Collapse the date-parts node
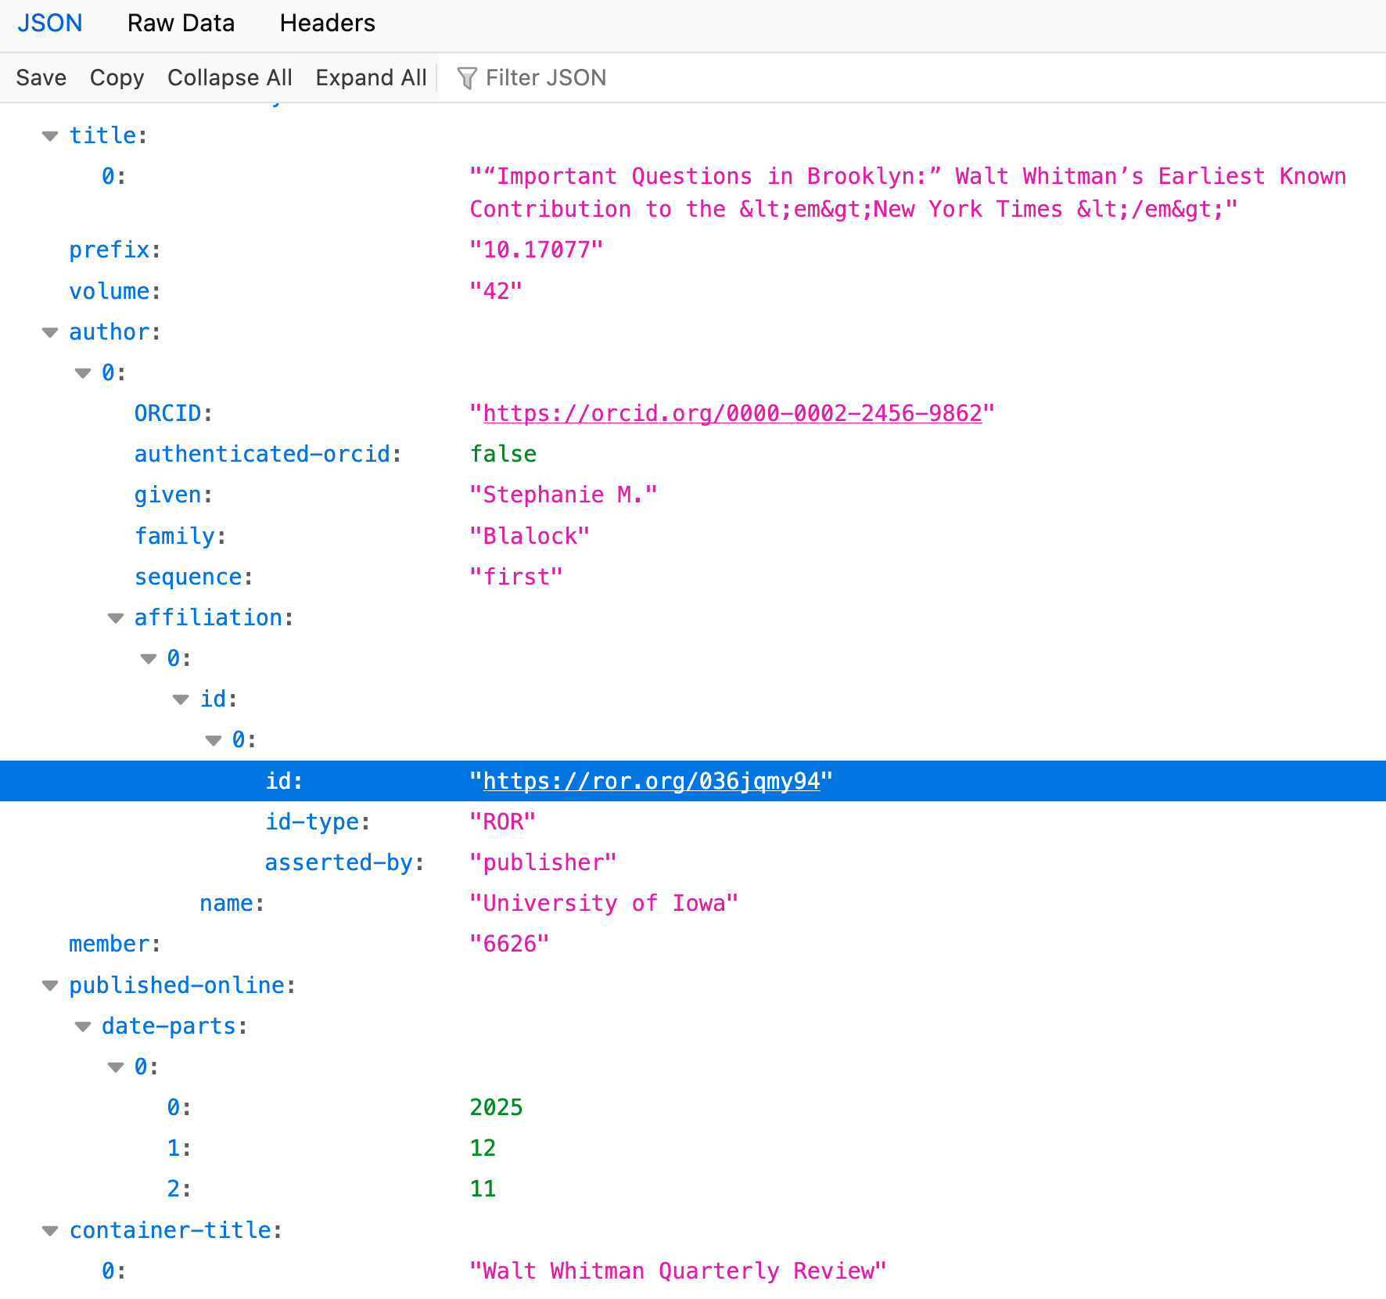The image size is (1386, 1299). pos(83,1026)
